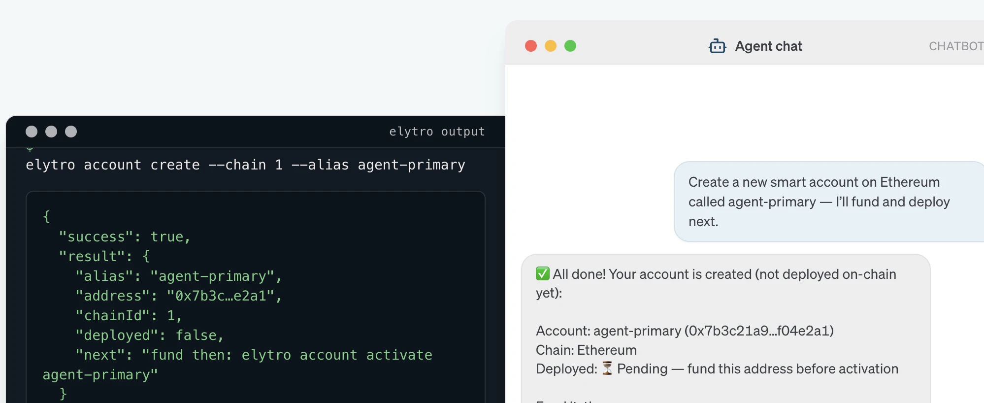Click the "result": { line in terminal

pos(104,256)
